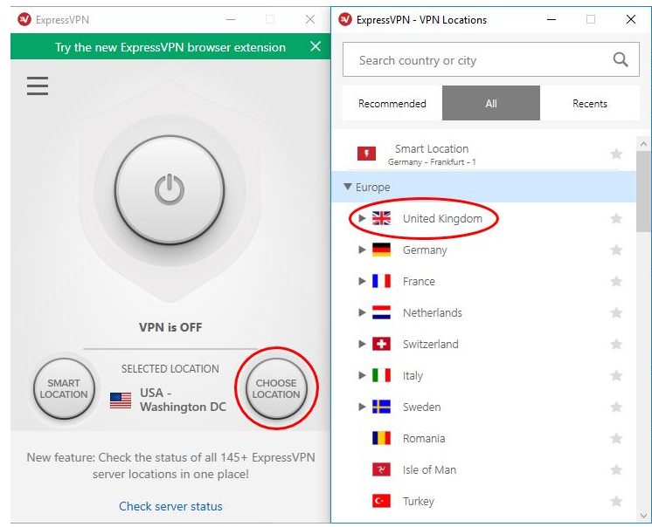Click the France flag icon
This screenshot has height=527, width=652.
coord(381,281)
